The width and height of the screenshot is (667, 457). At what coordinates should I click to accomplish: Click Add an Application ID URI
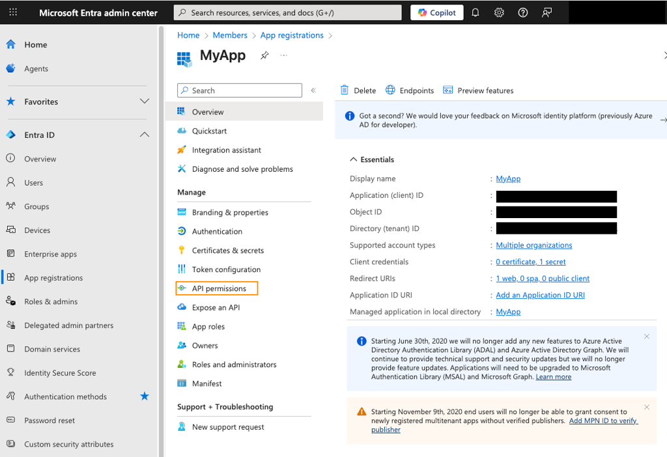click(x=540, y=295)
